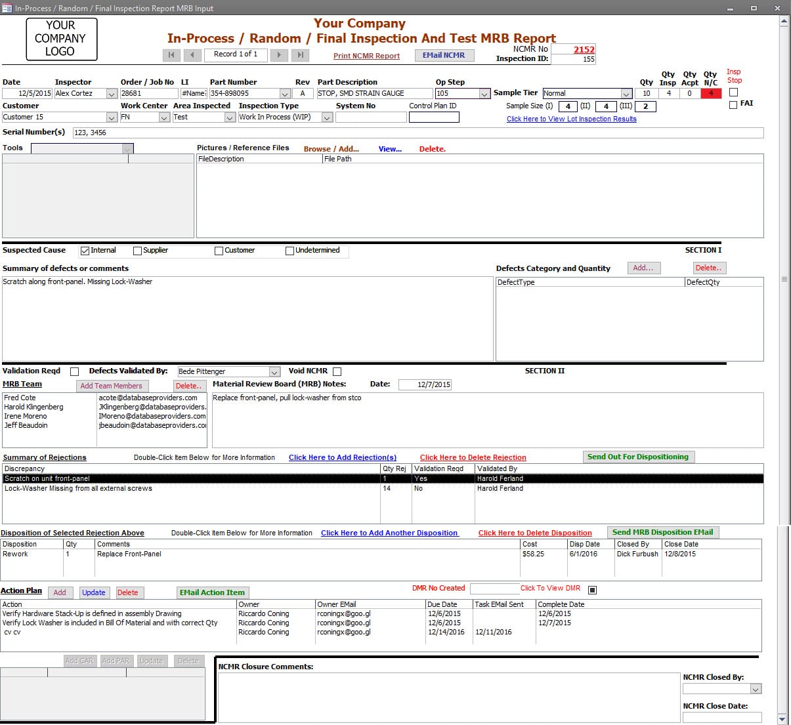Image resolution: width=791 pixels, height=725 pixels.
Task: Jump to last record arrow
Action: [x=300, y=55]
